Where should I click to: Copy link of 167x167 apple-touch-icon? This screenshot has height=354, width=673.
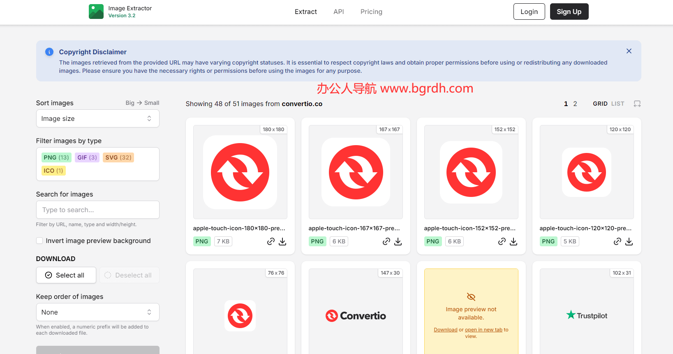[x=386, y=241]
